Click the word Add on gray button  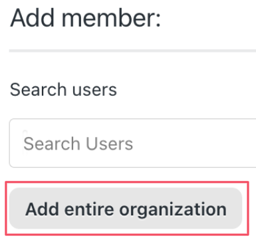42,209
